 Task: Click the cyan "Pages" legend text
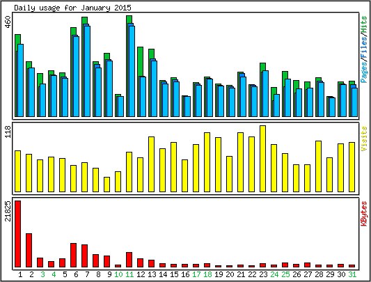pyautogui.click(x=364, y=72)
